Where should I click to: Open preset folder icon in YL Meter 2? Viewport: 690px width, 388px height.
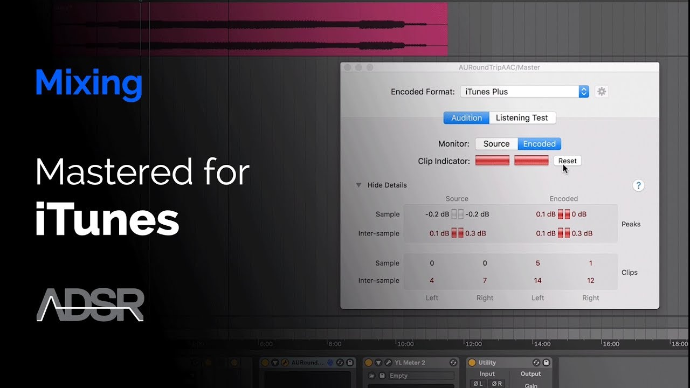tap(371, 376)
